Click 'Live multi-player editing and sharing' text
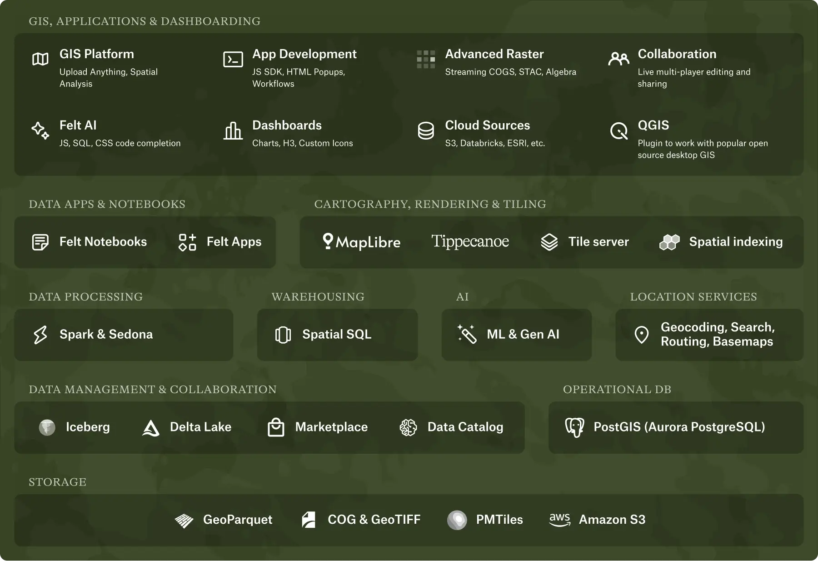Image resolution: width=818 pixels, height=561 pixels. pyautogui.click(x=694, y=78)
